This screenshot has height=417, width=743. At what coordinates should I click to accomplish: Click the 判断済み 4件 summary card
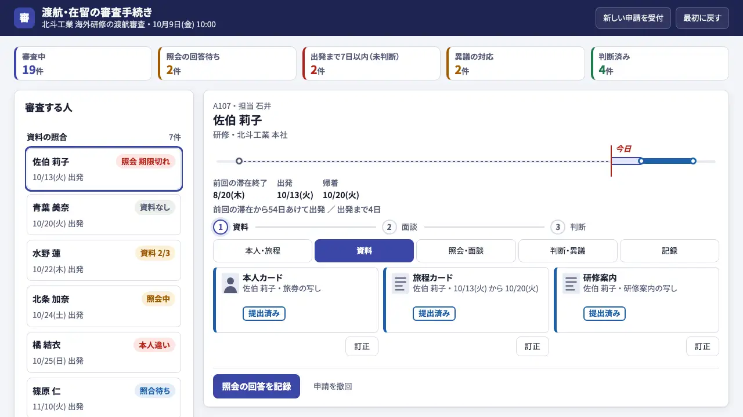[660, 64]
